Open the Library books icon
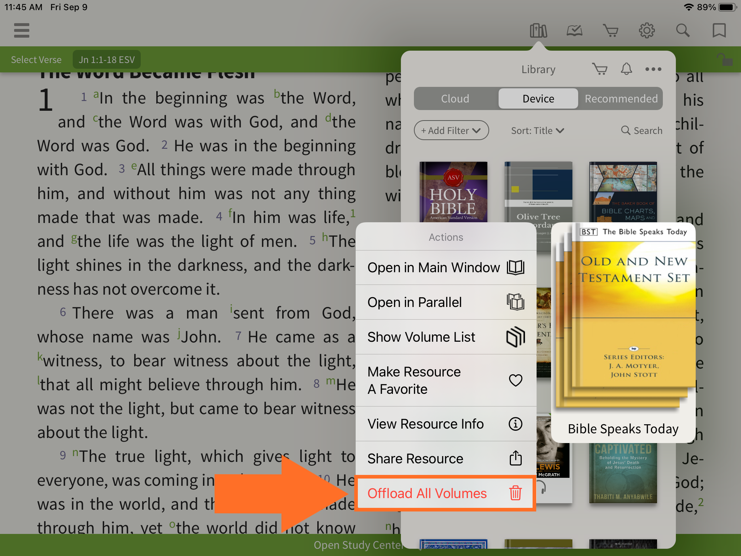Screen dimensions: 741x556 (x=538, y=30)
